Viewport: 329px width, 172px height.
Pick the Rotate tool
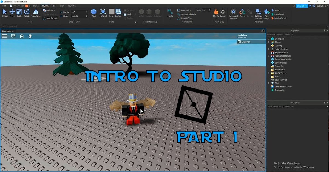(27, 13)
